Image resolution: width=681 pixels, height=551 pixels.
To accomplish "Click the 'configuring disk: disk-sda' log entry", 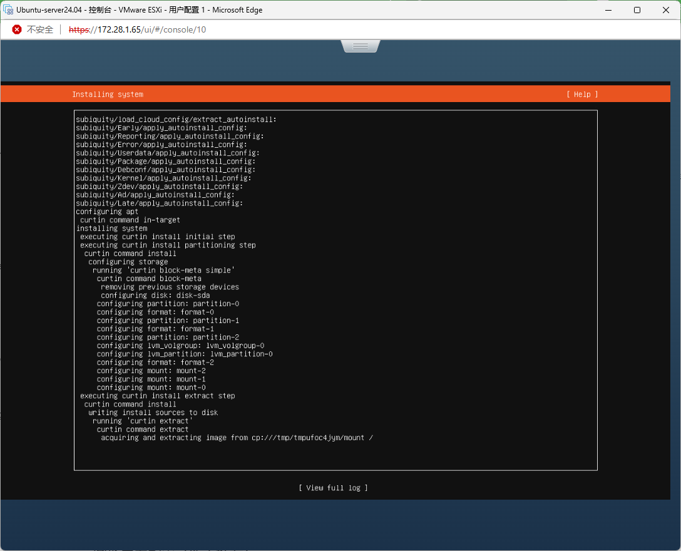I will [x=155, y=296].
